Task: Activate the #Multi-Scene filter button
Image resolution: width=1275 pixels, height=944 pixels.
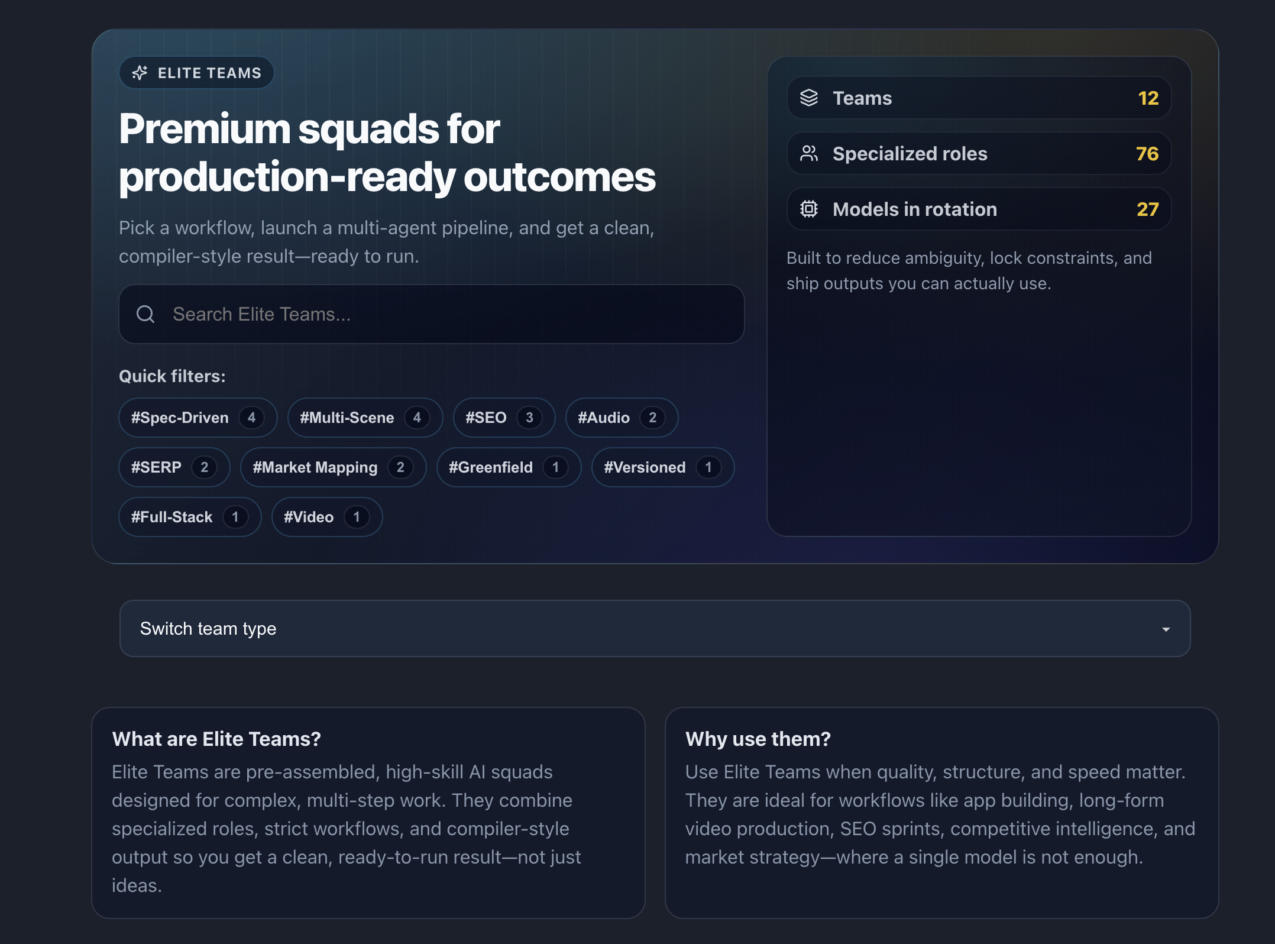Action: [x=364, y=418]
